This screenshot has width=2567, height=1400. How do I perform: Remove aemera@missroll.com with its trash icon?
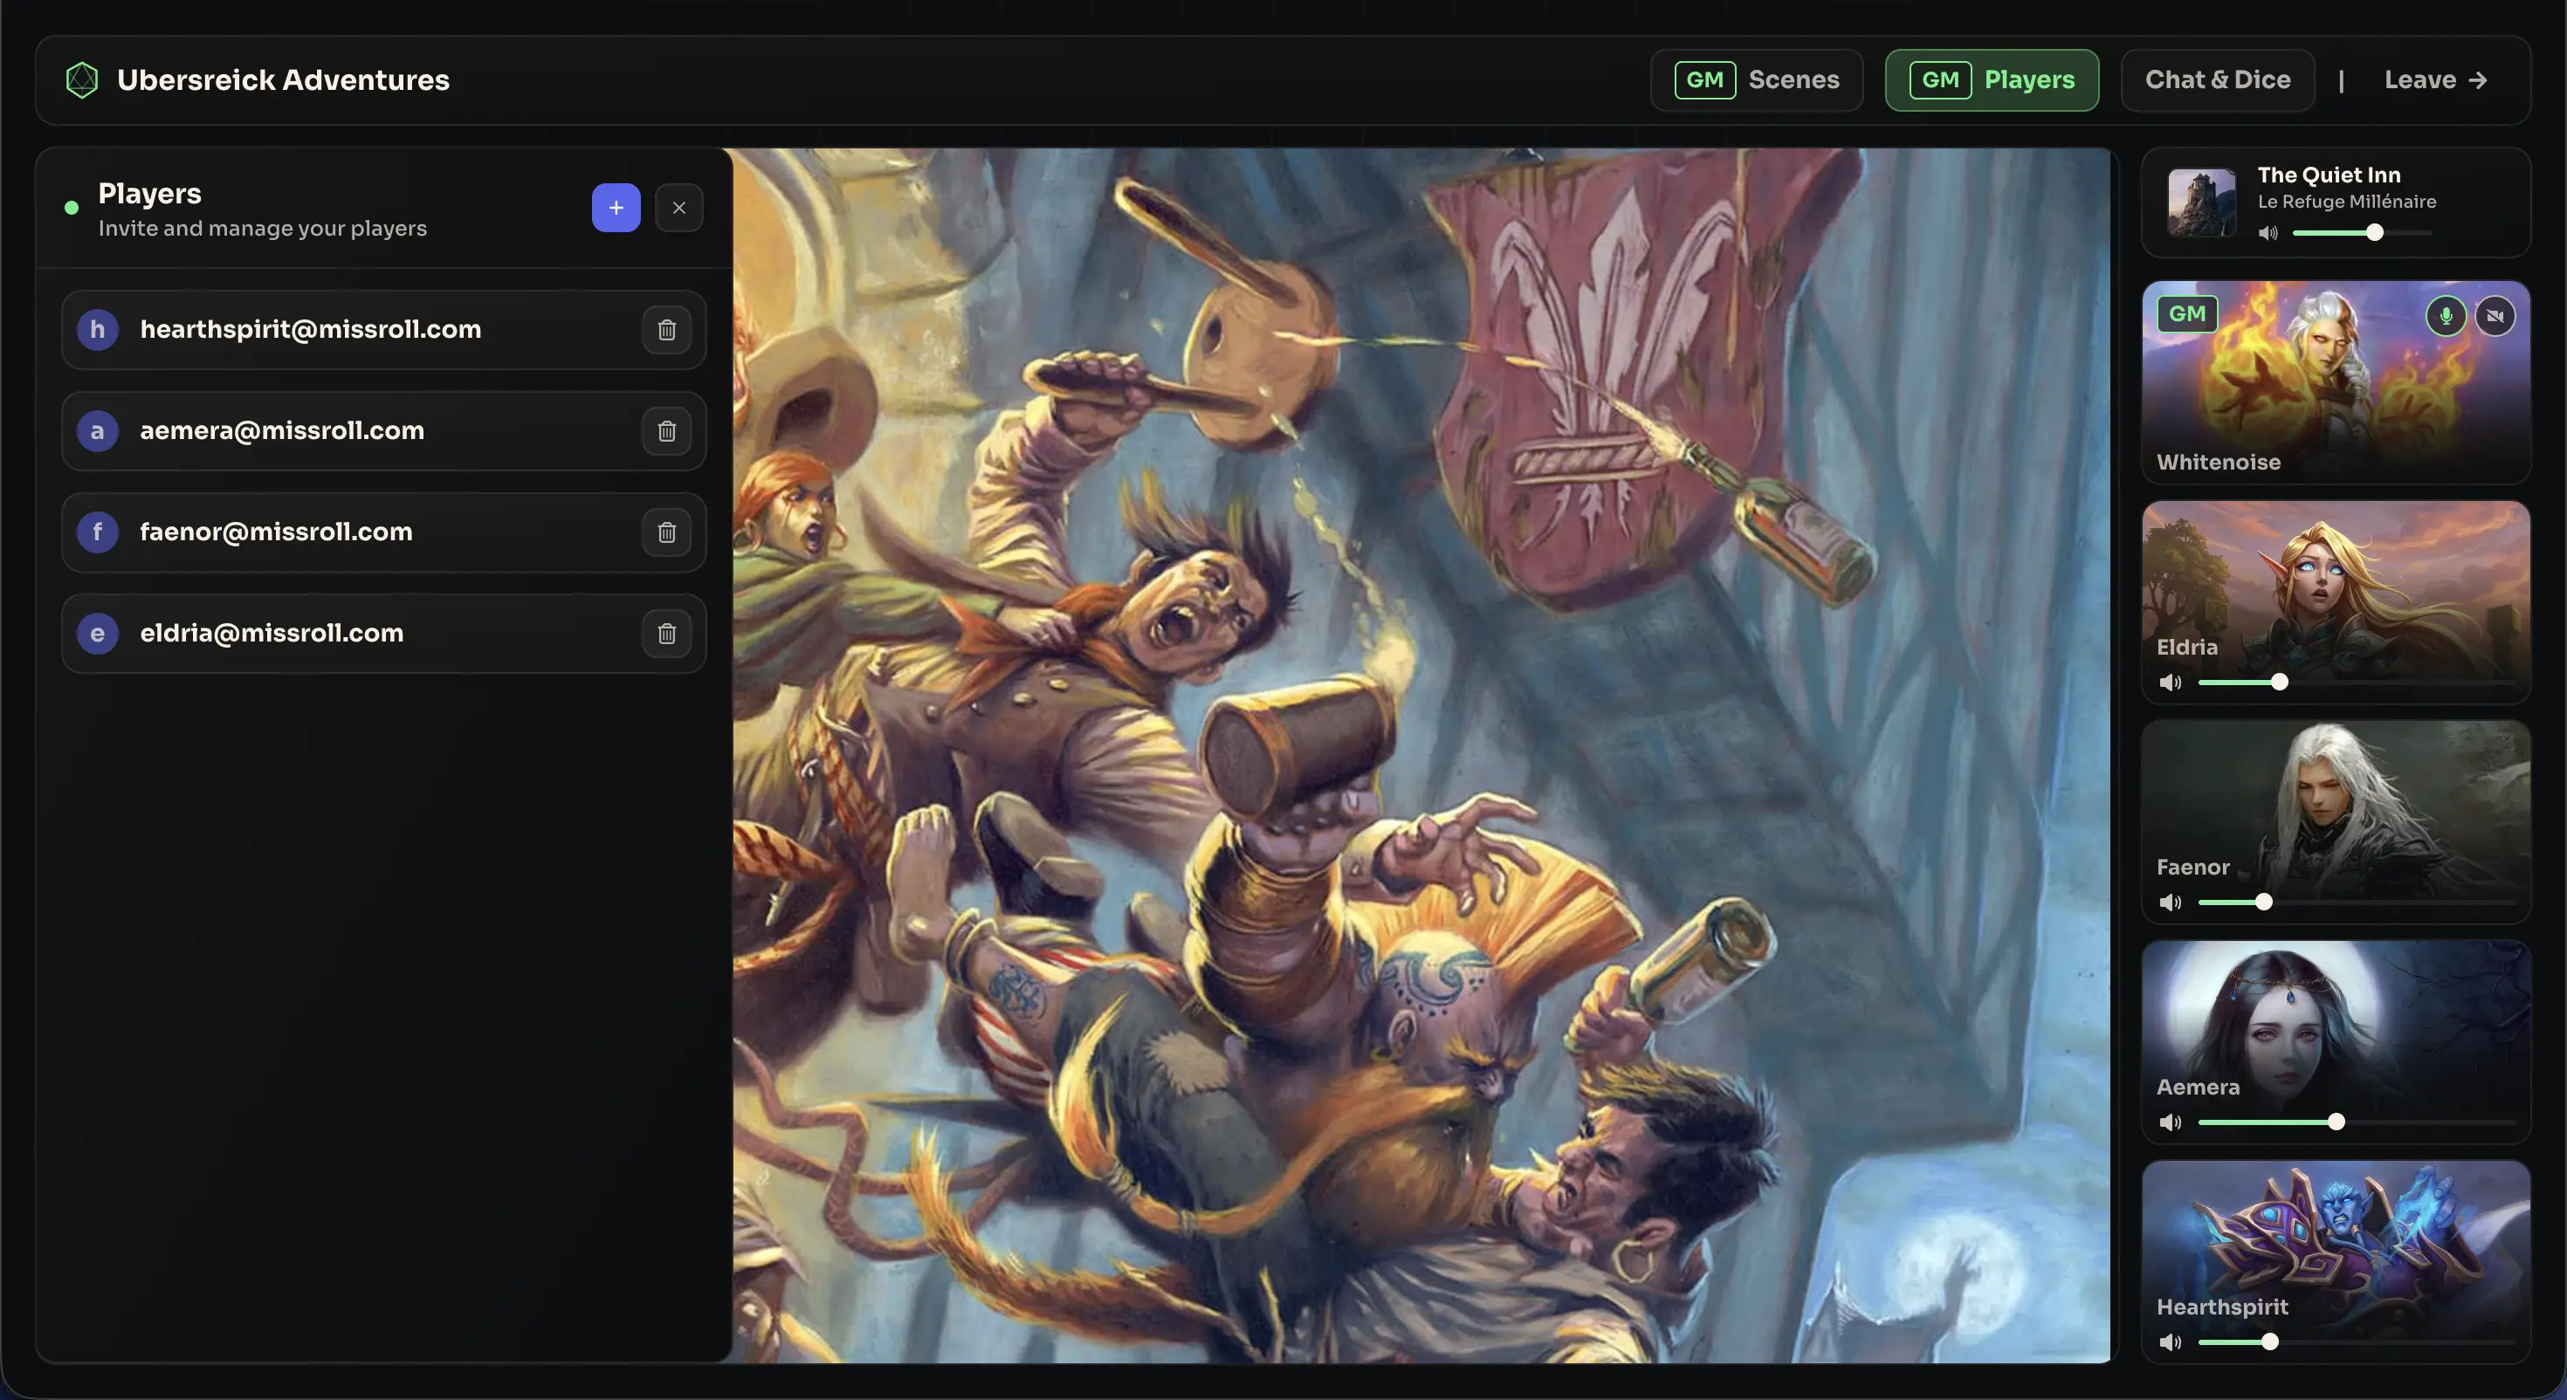tap(667, 430)
